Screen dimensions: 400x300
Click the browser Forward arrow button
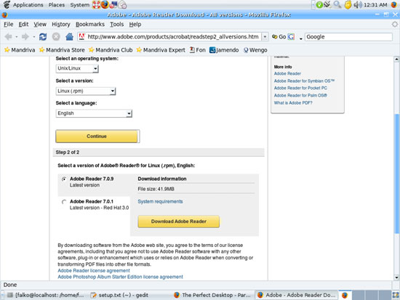click(x=25, y=37)
